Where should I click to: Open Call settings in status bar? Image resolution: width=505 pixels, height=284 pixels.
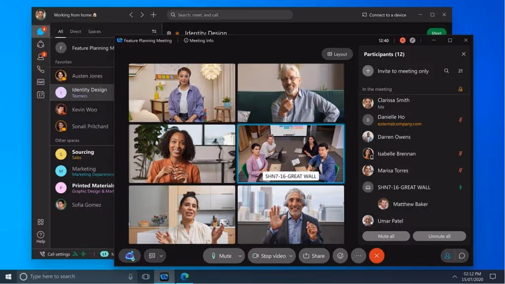coord(55,254)
